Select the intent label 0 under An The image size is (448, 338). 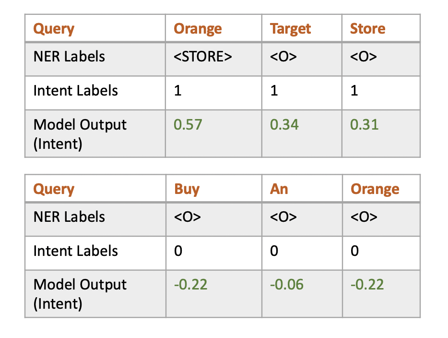274,251
